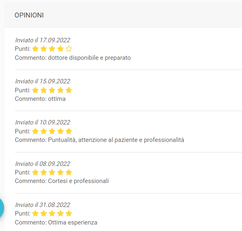Click second star of 15.09.2022 review

point(44,90)
